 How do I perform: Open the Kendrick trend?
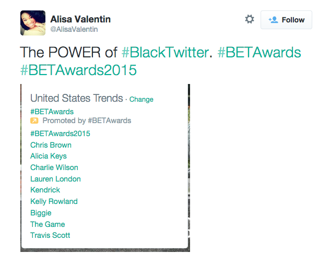pos(45,190)
